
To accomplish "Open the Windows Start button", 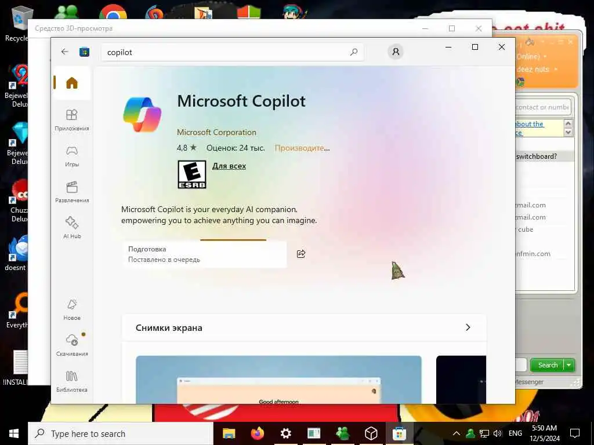I will 14,433.
